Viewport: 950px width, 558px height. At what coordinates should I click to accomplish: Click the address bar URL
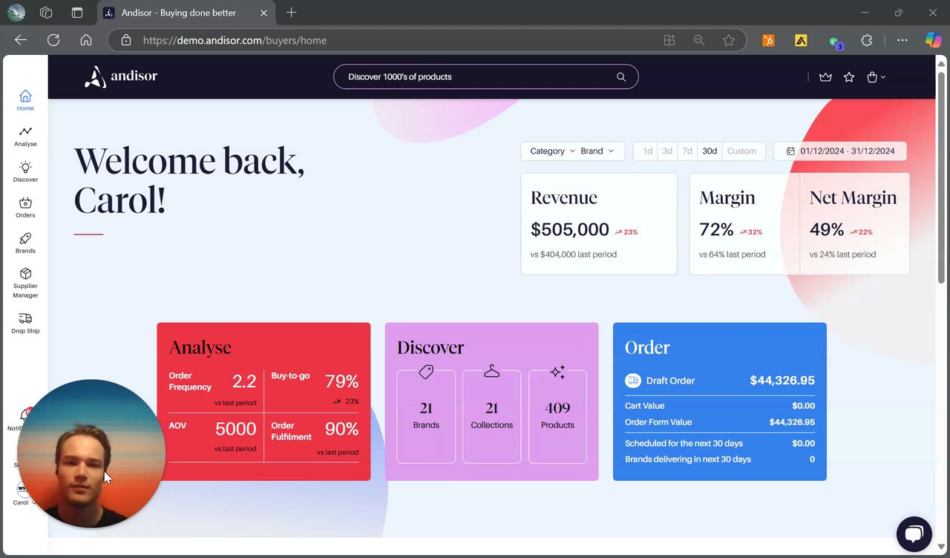(235, 40)
